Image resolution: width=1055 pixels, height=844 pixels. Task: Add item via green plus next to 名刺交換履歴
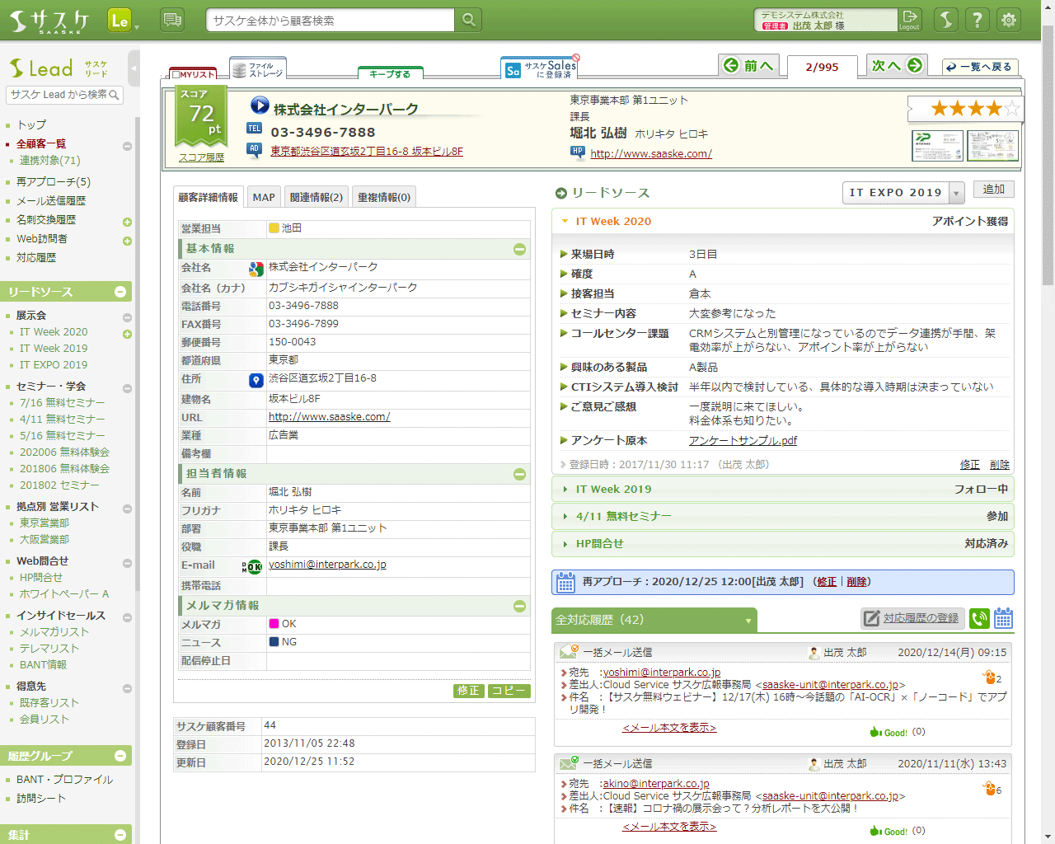point(127,222)
